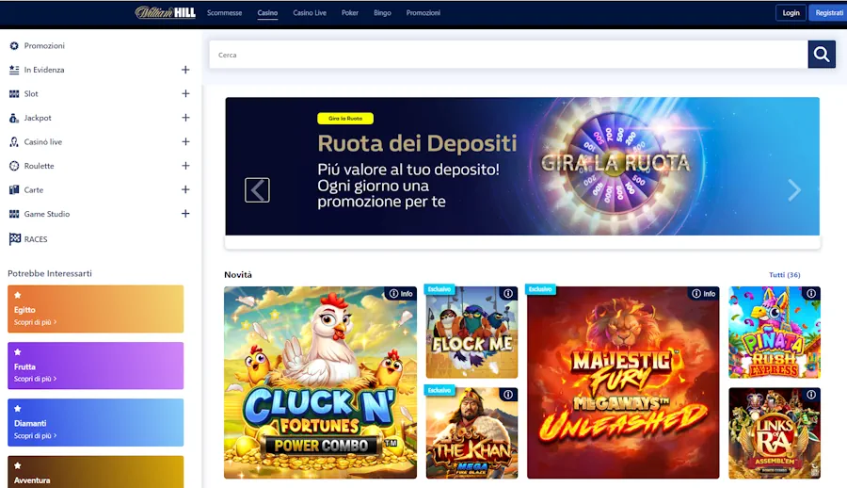Click the Casinò live dealer icon
This screenshot has width=847, height=488.
(14, 141)
